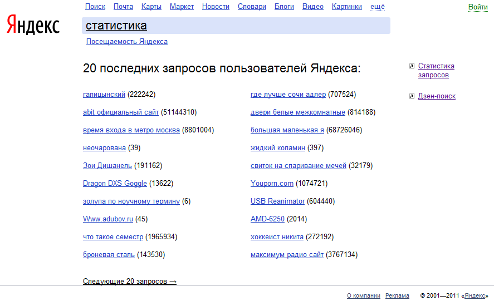Open the USB Reanimator query
The height and width of the screenshot is (306, 494).
click(277, 201)
